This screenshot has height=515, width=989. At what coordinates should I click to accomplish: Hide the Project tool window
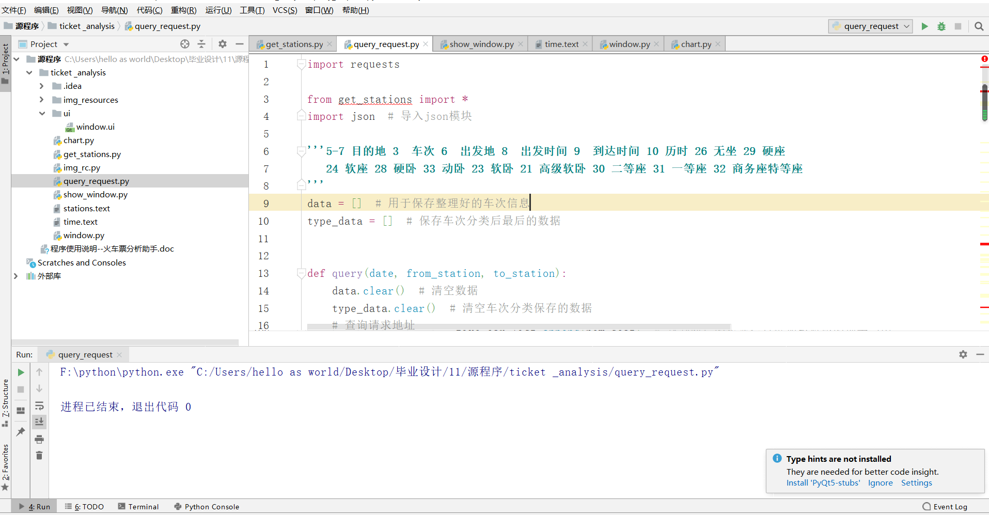(240, 44)
